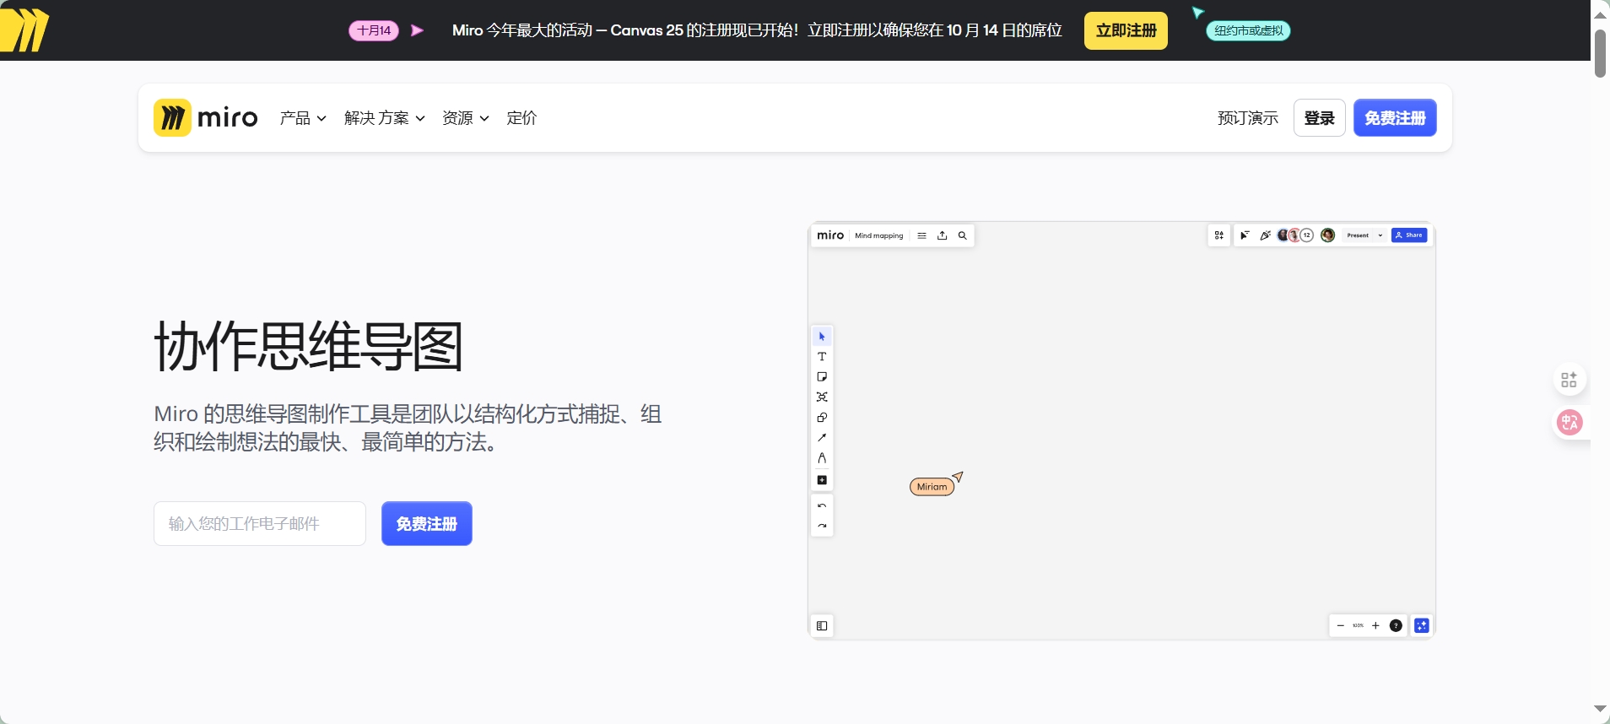Expand the 产品 dropdown menu
This screenshot has width=1610, height=724.
click(303, 118)
